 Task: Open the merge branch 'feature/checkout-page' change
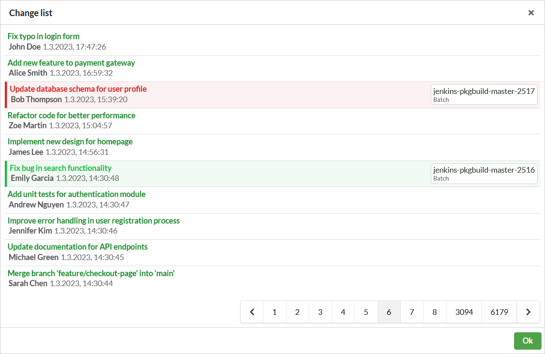click(91, 273)
